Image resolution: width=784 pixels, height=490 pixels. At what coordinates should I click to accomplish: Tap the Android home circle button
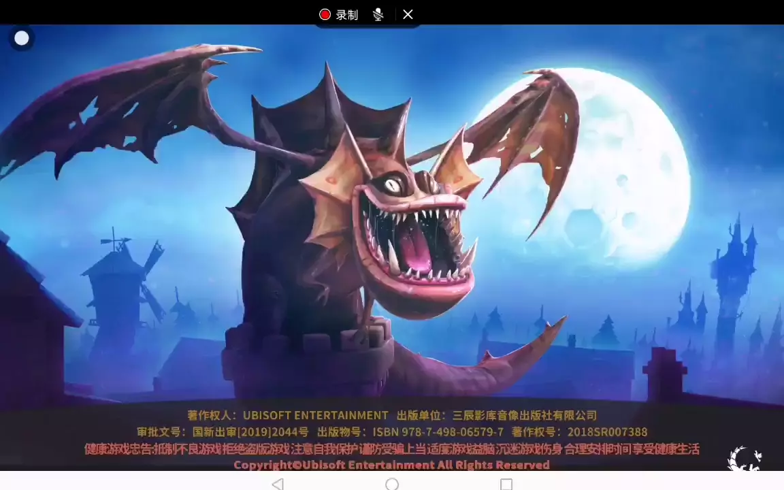pyautogui.click(x=392, y=483)
